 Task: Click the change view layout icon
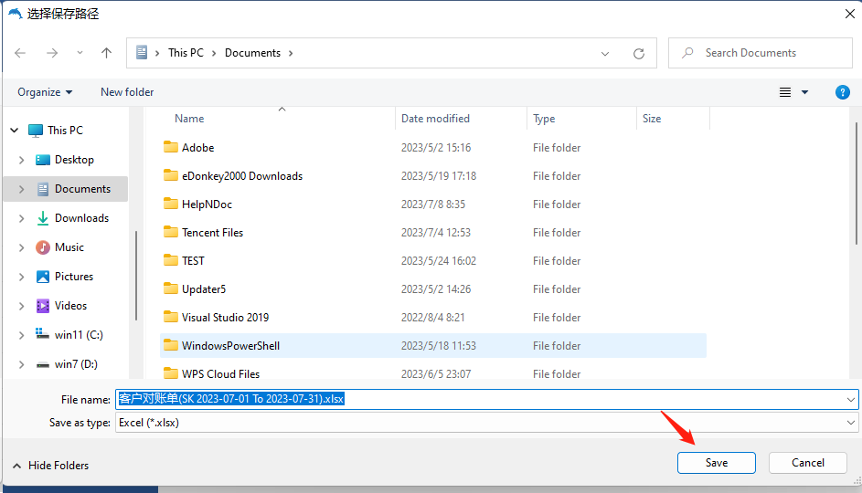785,92
